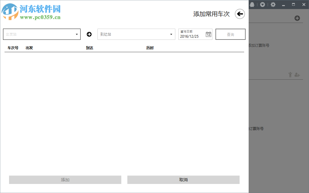
Task: Expand the arrival station combo arrow
Action: 171,34
